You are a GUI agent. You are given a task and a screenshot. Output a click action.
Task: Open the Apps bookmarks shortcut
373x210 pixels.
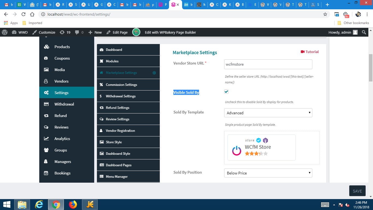pos(11,23)
